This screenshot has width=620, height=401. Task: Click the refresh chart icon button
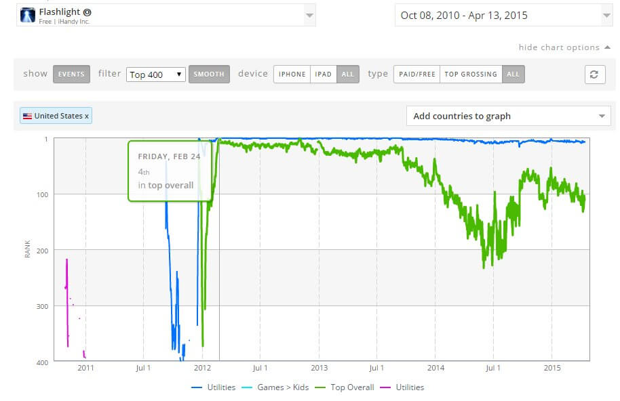[x=594, y=75]
